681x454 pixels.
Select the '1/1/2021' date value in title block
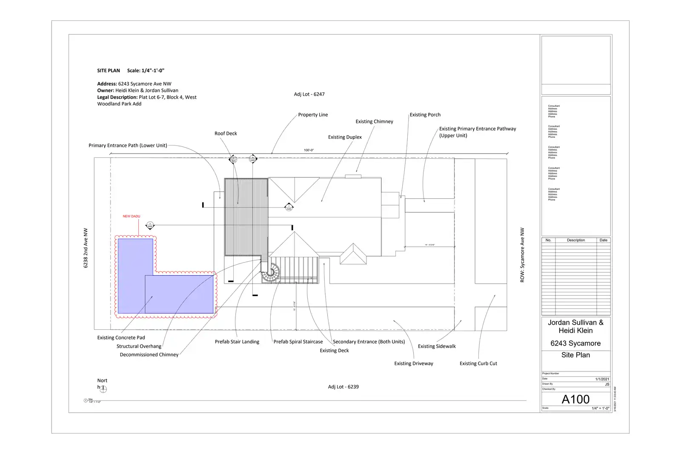coord(602,379)
